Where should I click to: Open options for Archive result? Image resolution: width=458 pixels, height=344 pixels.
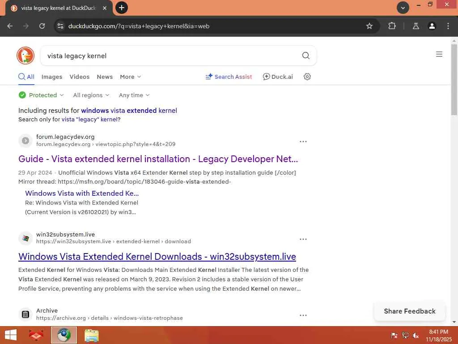point(303,315)
